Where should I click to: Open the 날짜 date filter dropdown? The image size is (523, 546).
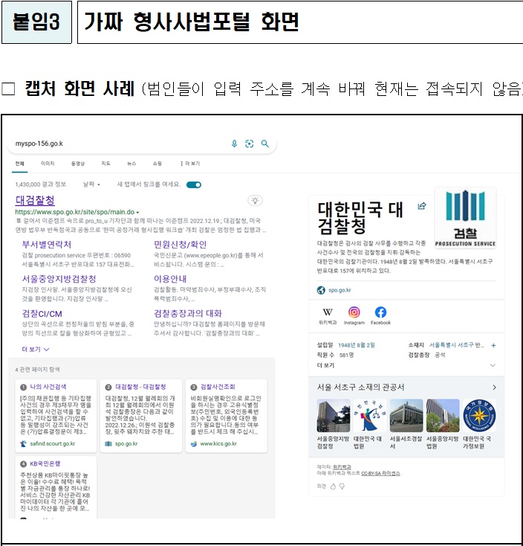coord(91,184)
